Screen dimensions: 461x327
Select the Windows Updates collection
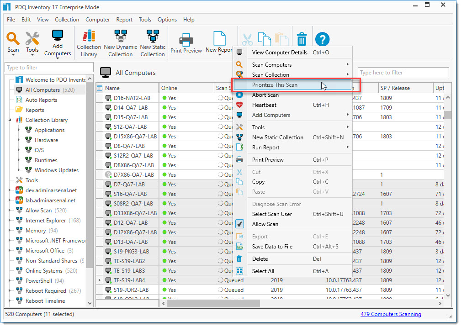click(57, 170)
